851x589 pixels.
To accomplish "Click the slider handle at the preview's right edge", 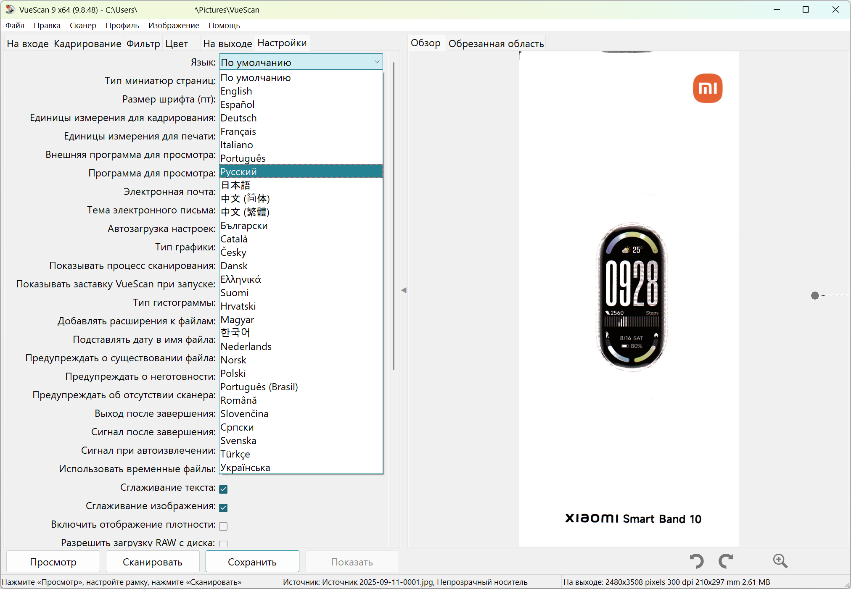I will click(x=815, y=295).
